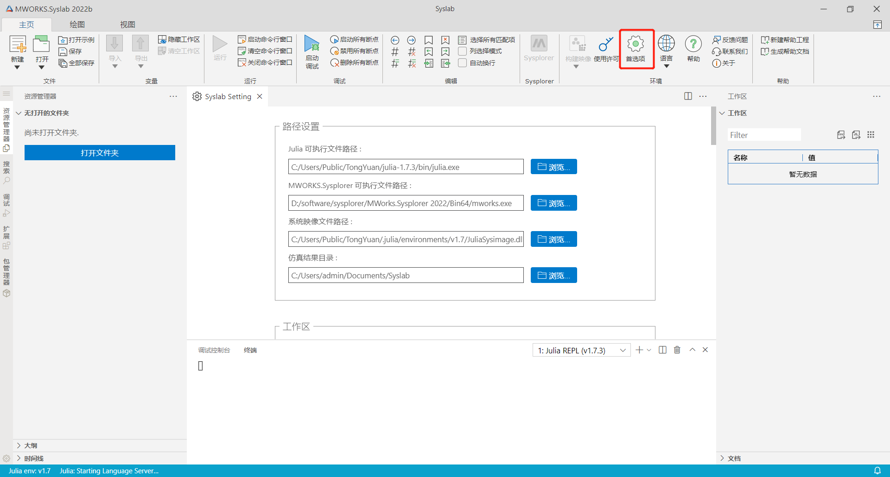Image resolution: width=890 pixels, height=477 pixels.
Task: Switch to the 视图 ribbon tab
Action: pyautogui.click(x=127, y=25)
